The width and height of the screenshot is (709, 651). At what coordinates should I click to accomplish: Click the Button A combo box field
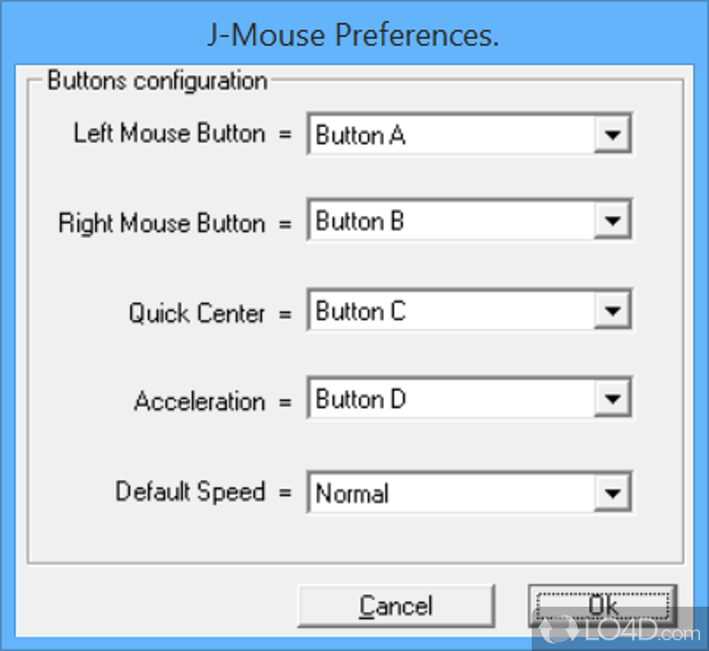click(452, 136)
